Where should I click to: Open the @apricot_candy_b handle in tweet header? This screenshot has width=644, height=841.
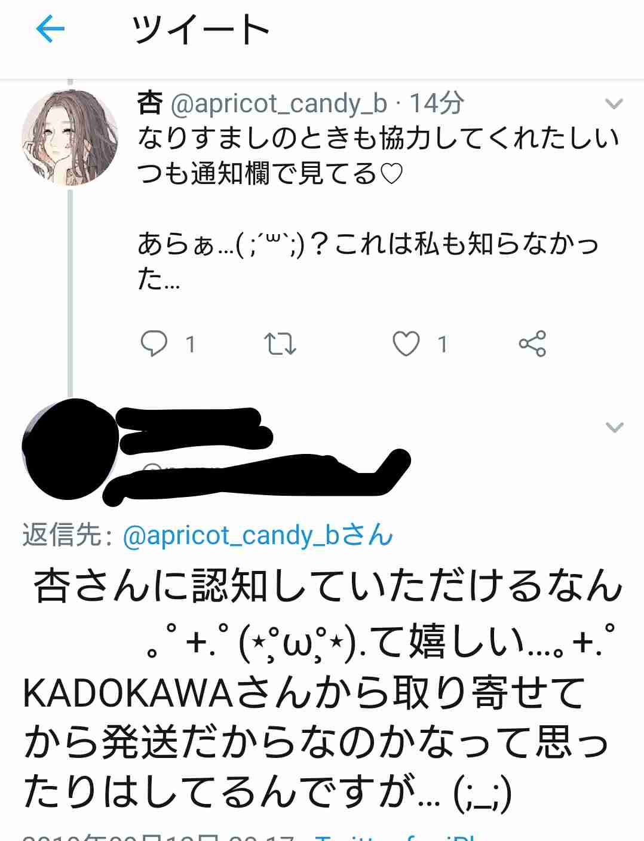(x=279, y=105)
